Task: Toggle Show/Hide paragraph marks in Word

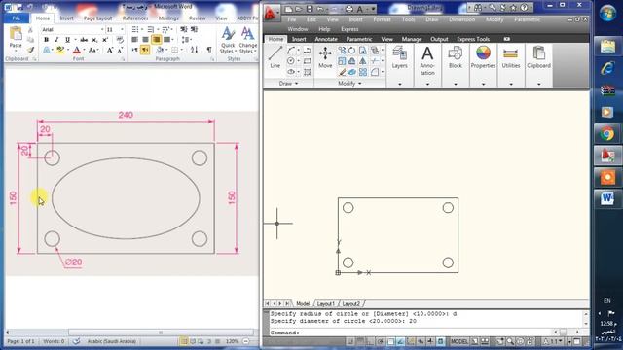Action: [x=209, y=50]
